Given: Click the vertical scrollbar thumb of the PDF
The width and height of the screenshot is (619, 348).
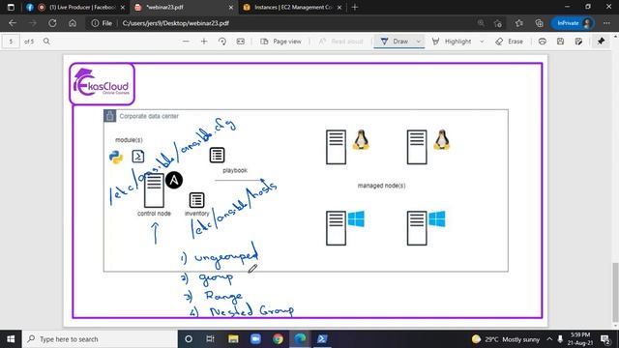Looking at the screenshot, I should 615,292.
